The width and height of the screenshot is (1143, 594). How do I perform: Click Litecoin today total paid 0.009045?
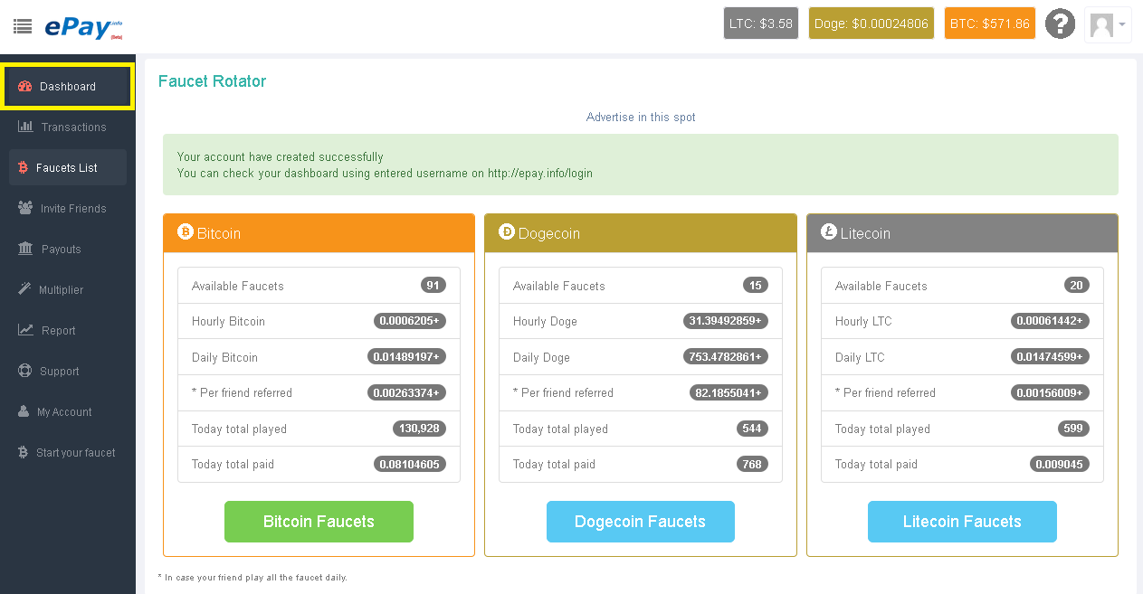(1060, 464)
